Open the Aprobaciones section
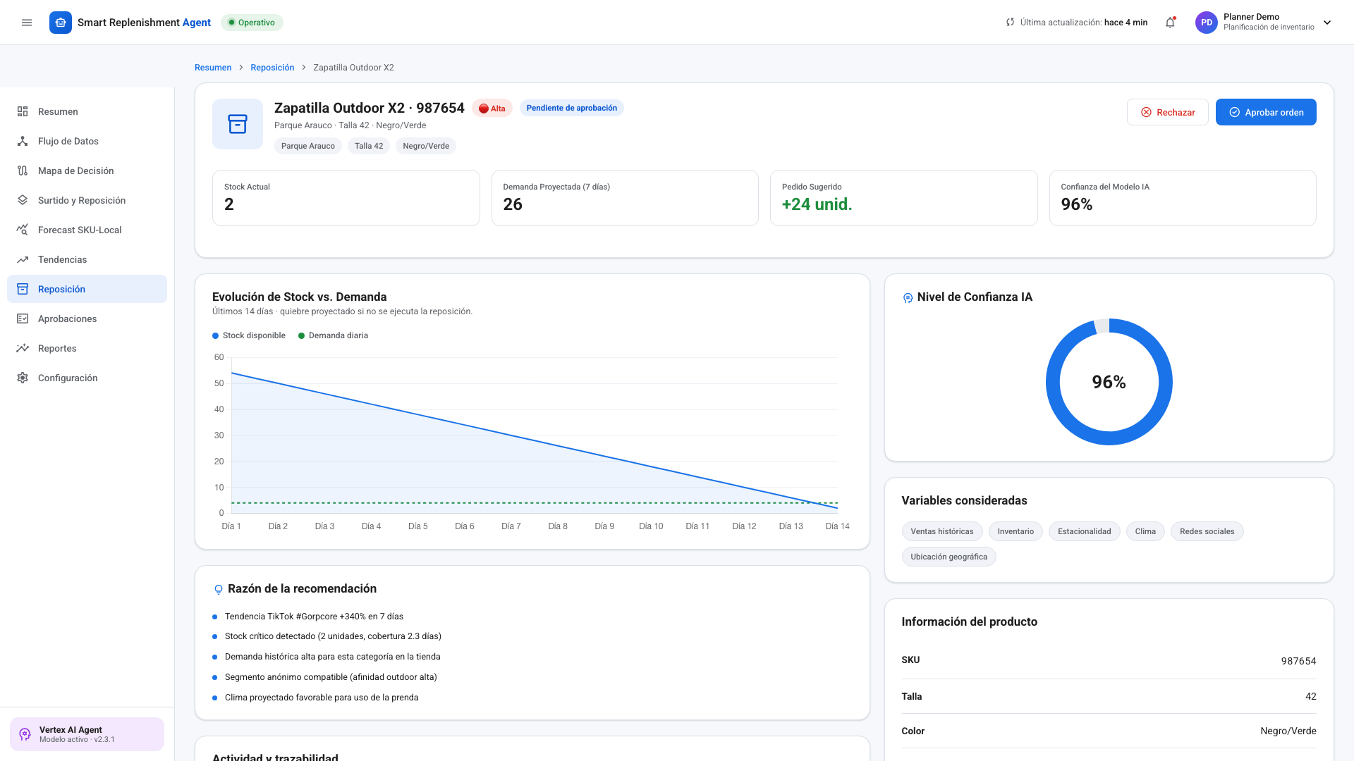Viewport: 1354px width, 761px height. (87, 318)
